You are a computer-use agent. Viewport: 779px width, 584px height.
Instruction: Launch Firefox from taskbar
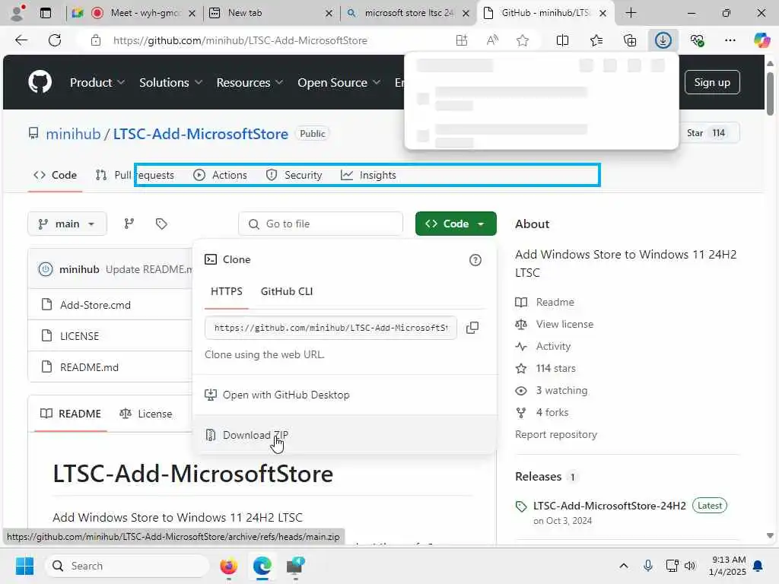228,566
